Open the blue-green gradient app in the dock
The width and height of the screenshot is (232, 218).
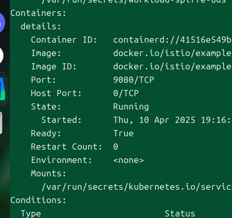click(x=3, y=89)
